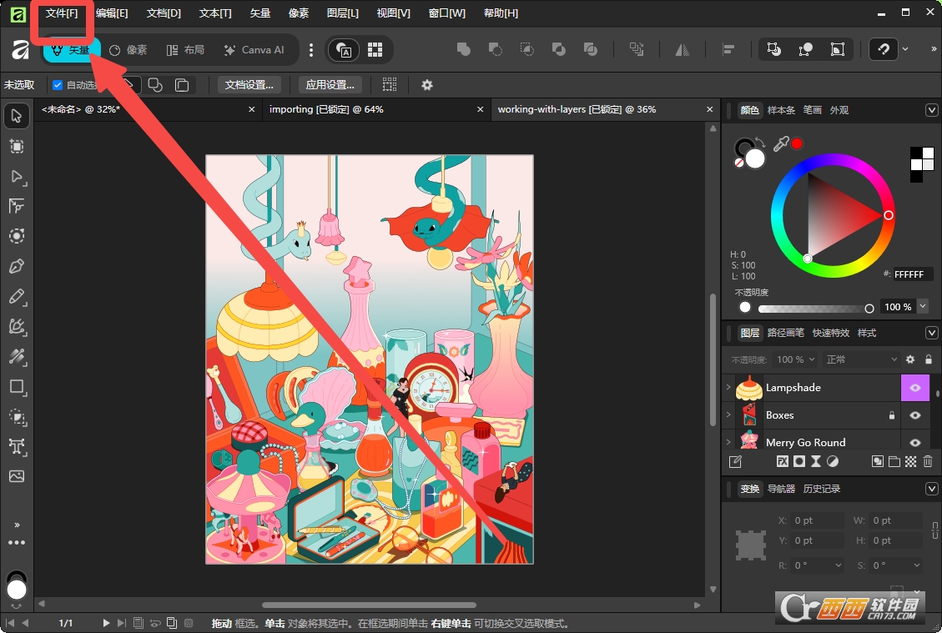Click the mask layer icon
Screen dimensions: 942x633
pos(799,461)
